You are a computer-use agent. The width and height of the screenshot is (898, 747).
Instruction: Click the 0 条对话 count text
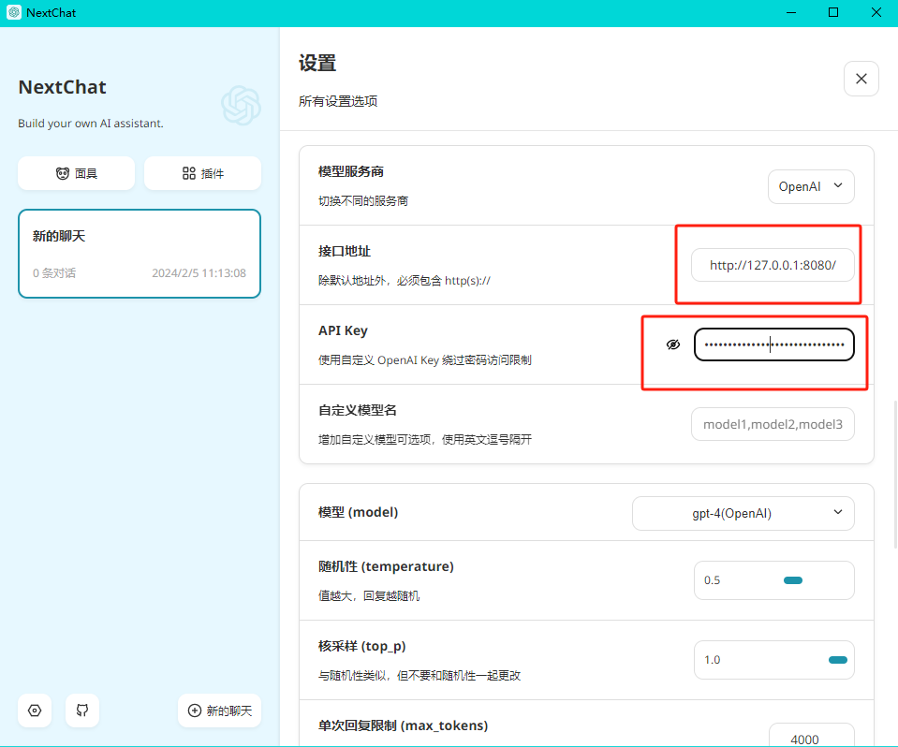pyautogui.click(x=53, y=273)
